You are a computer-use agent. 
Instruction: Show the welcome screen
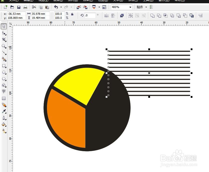pos(104,7)
